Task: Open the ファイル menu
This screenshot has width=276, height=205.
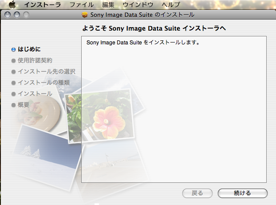Action: tap(82, 5)
